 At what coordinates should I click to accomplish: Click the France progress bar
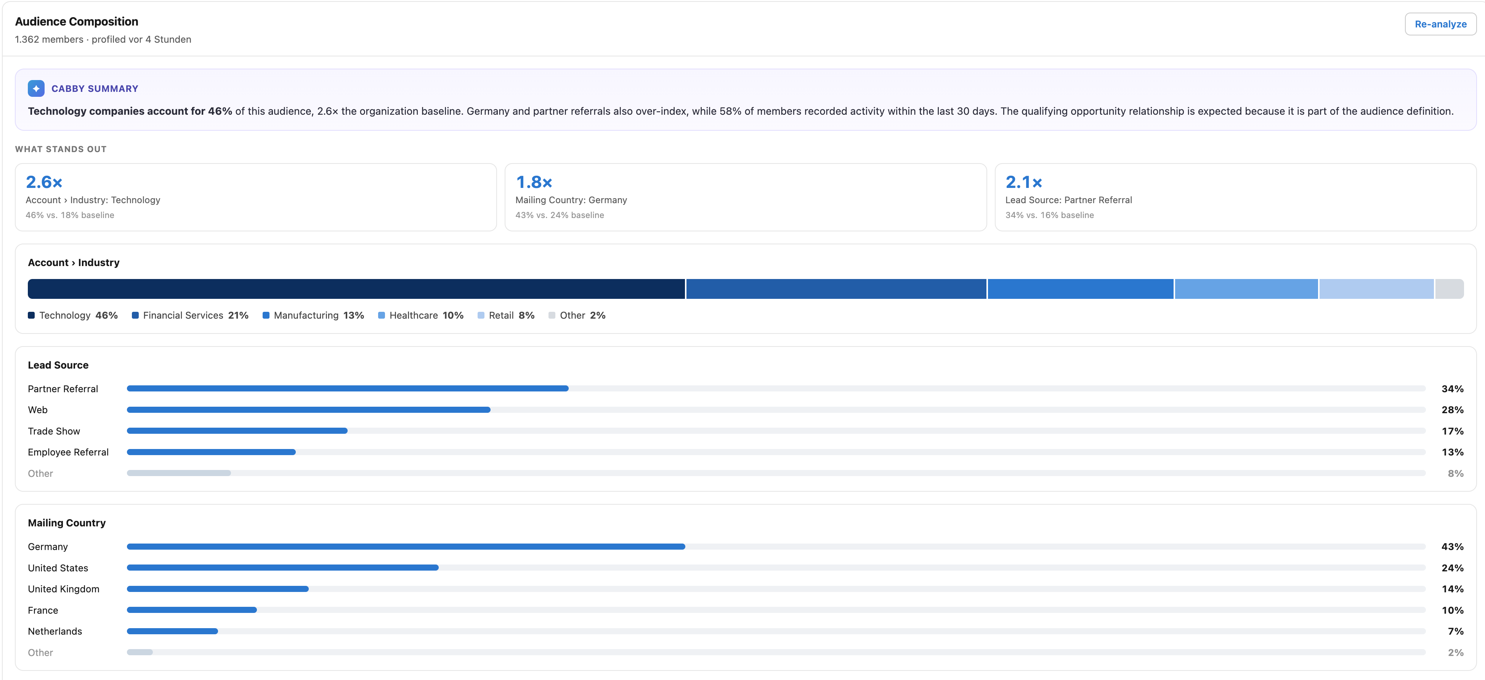(x=776, y=610)
